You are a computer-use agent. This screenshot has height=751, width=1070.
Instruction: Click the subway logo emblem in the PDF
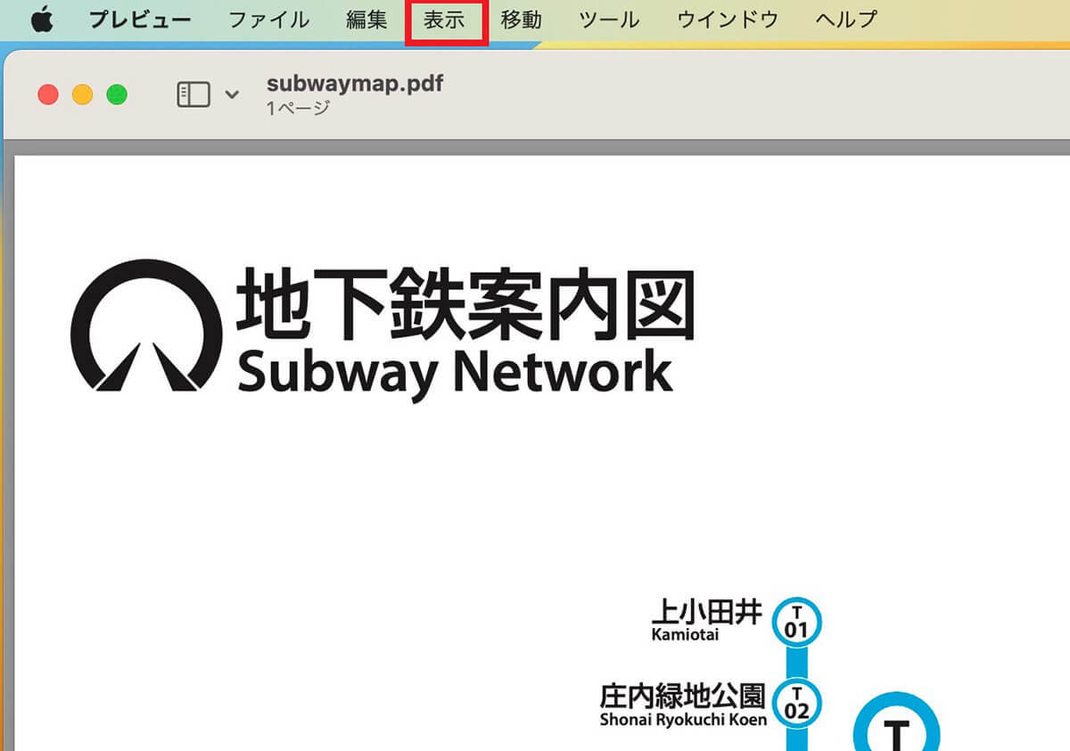pyautogui.click(x=147, y=326)
